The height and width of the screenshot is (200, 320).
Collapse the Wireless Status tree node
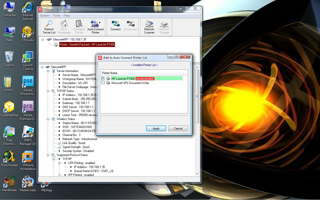(48, 119)
